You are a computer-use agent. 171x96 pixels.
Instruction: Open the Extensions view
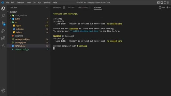coord(3,38)
